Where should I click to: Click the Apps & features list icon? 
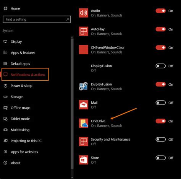tap(5, 52)
